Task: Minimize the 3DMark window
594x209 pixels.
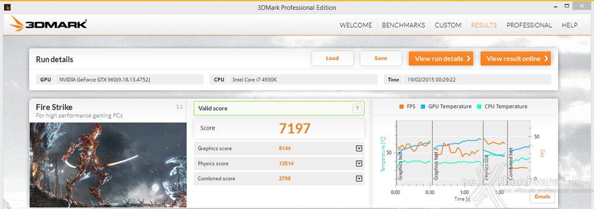Action: click(556, 6)
